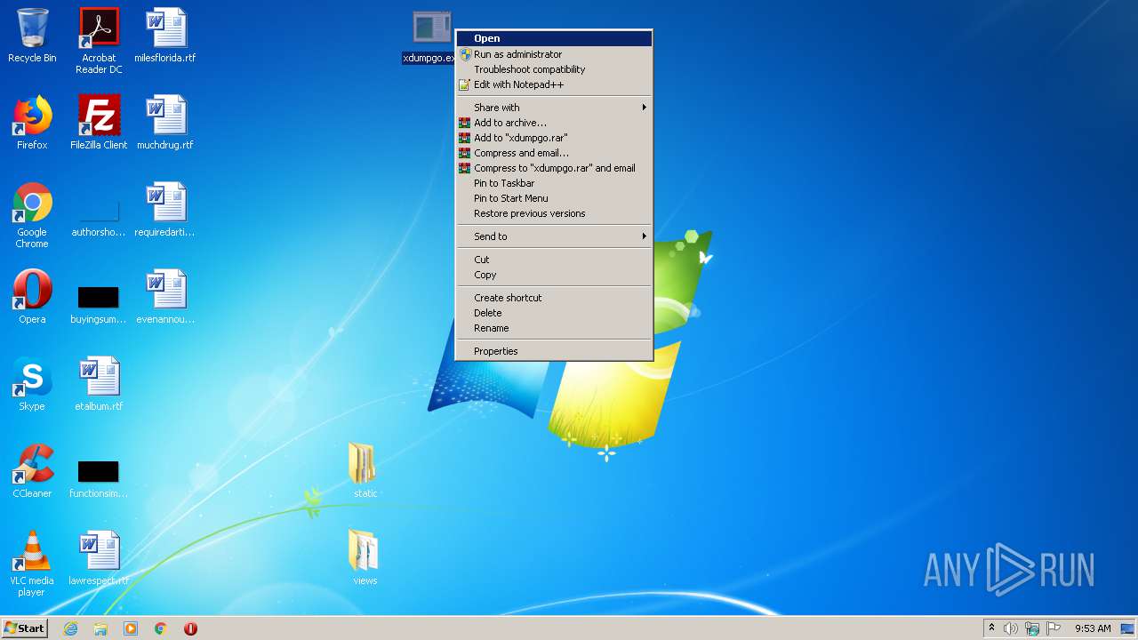The image size is (1138, 640).
Task: Choose Compress and email…
Action: tap(555, 153)
